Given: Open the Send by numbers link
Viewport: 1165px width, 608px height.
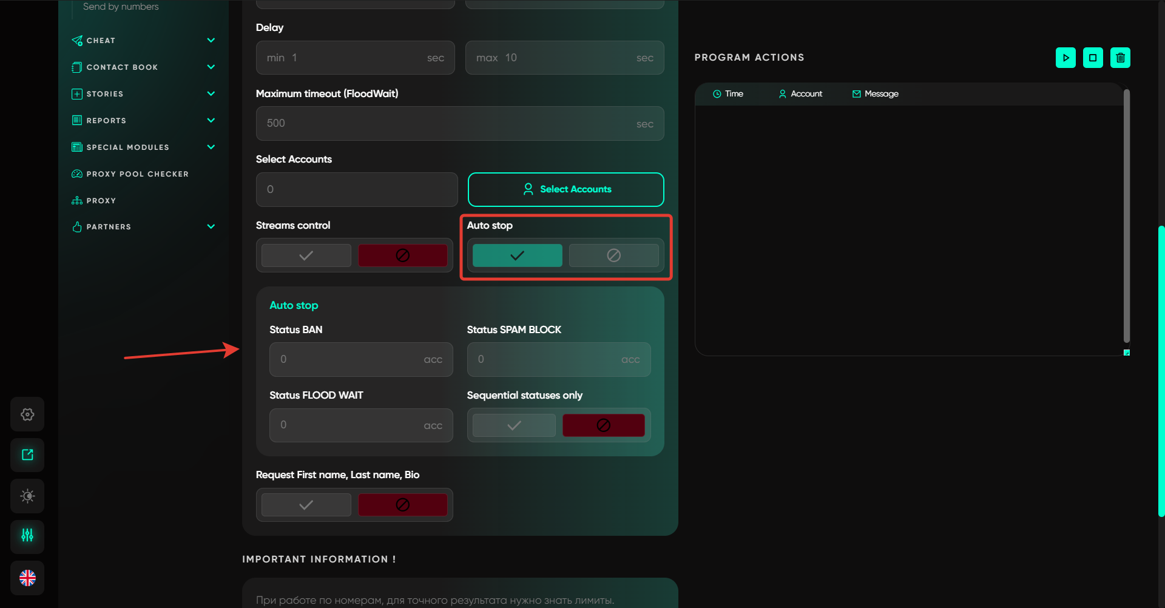Looking at the screenshot, I should (x=121, y=7).
